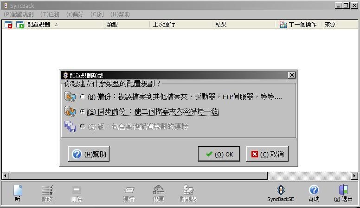Open the (P)配置規劃 menu
Viewport: 360px width, 208px height.
(19, 14)
